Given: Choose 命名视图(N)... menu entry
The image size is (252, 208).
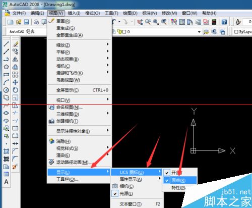Looking at the screenshot, I should tap(80, 107).
